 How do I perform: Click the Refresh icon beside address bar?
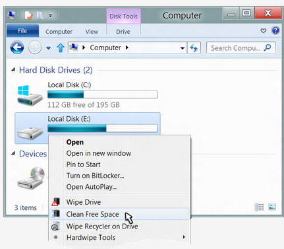pyautogui.click(x=194, y=48)
